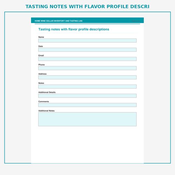175x175 pixels.
Task: Click the Name field label
Action: click(41, 37)
